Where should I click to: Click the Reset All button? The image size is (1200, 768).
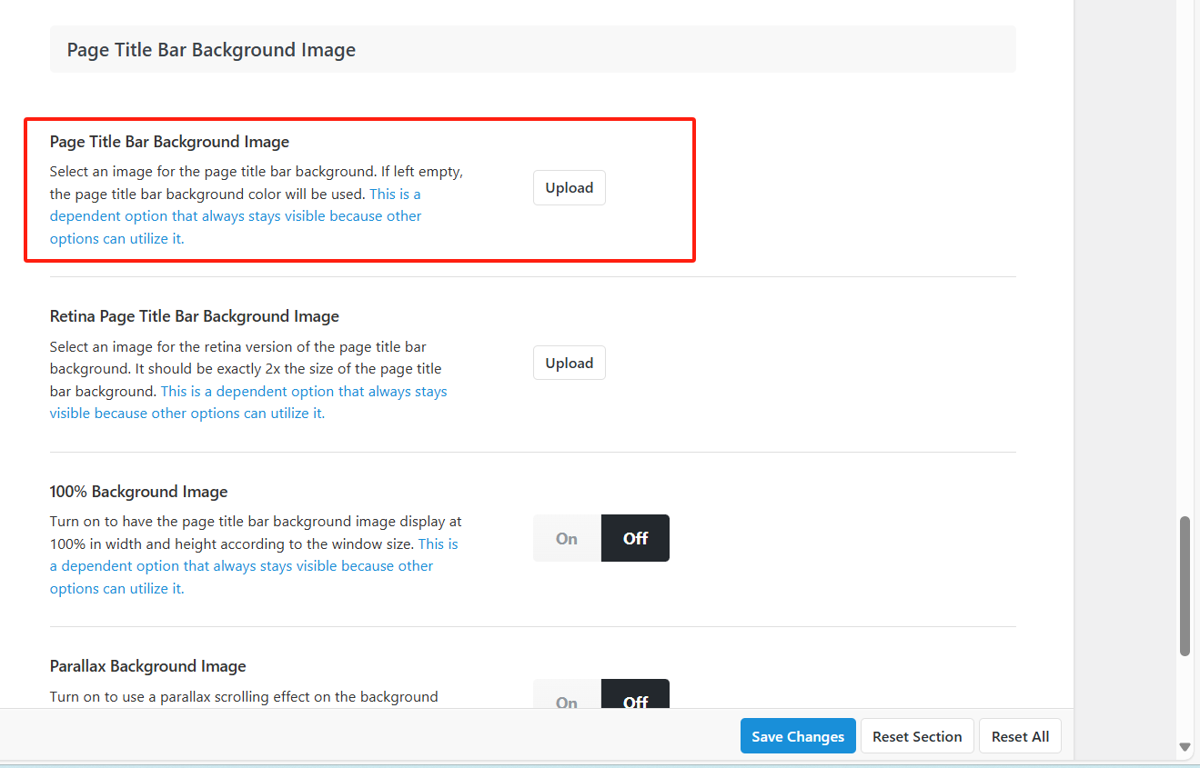[1020, 736]
